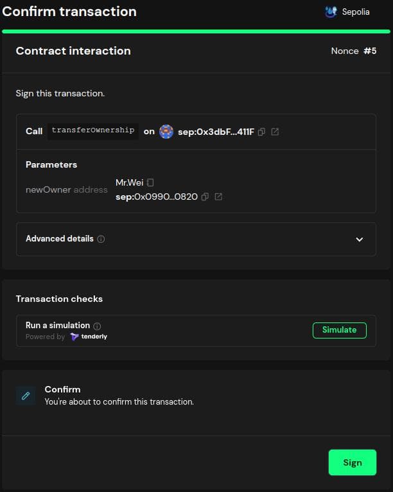This screenshot has height=492, width=393.
Task: Copy the newOwner address 0x0990...0820
Action: [x=205, y=197]
